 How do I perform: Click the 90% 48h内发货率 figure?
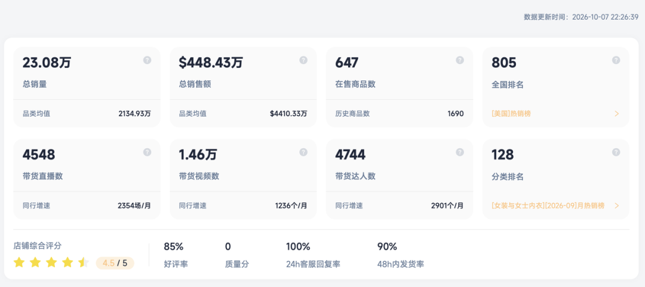(x=387, y=247)
